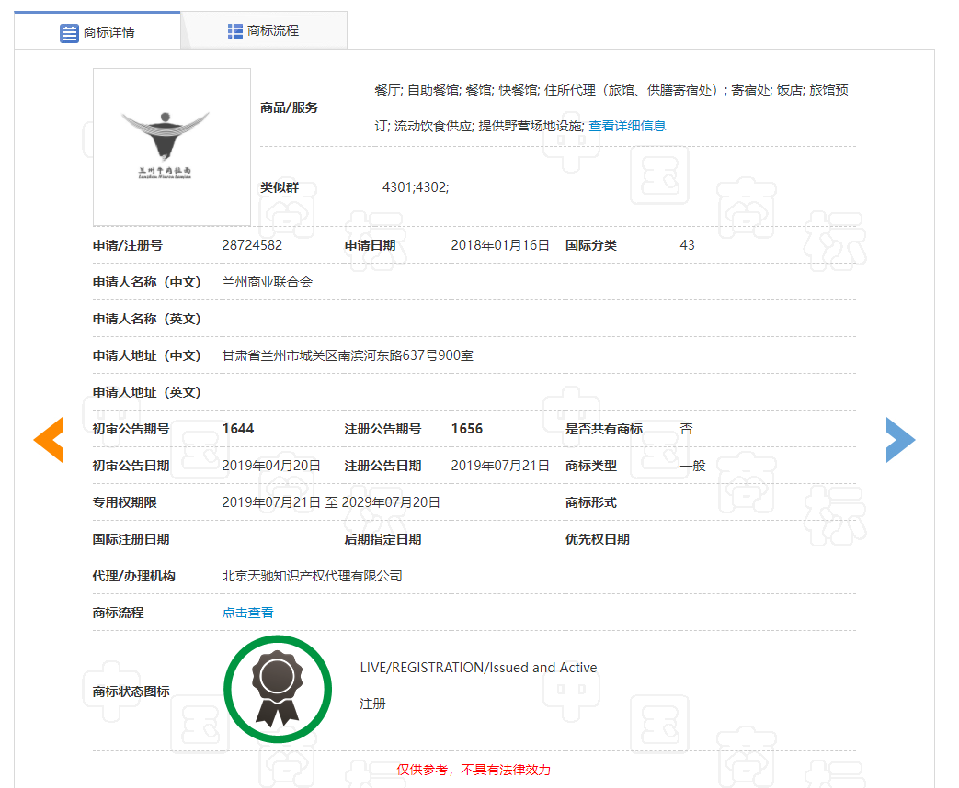Click the green registration status badge
Screen dimensions: 959x788
click(277, 689)
